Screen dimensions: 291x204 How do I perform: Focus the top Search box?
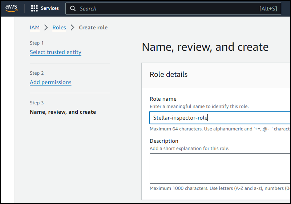point(163,8)
